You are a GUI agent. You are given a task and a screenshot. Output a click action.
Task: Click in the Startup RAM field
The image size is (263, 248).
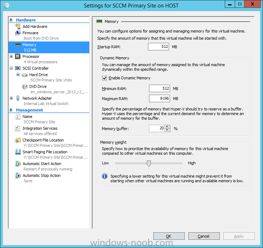click(x=158, y=46)
